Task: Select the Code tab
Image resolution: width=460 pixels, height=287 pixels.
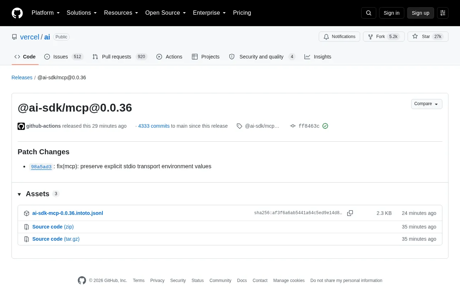Action: tap(25, 57)
